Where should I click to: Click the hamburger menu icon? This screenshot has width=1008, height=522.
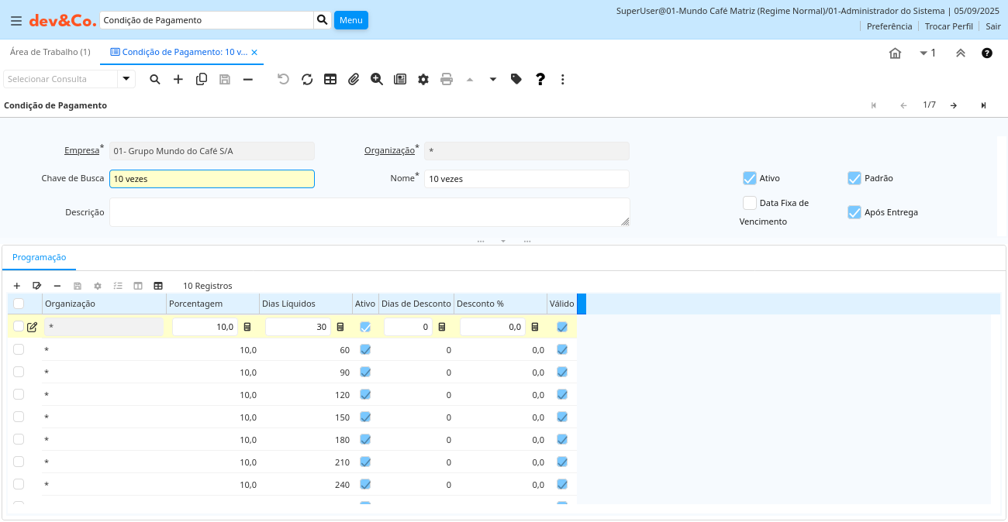16,21
